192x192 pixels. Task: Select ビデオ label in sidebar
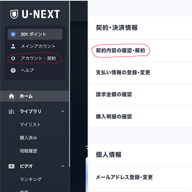[x=26, y=166]
